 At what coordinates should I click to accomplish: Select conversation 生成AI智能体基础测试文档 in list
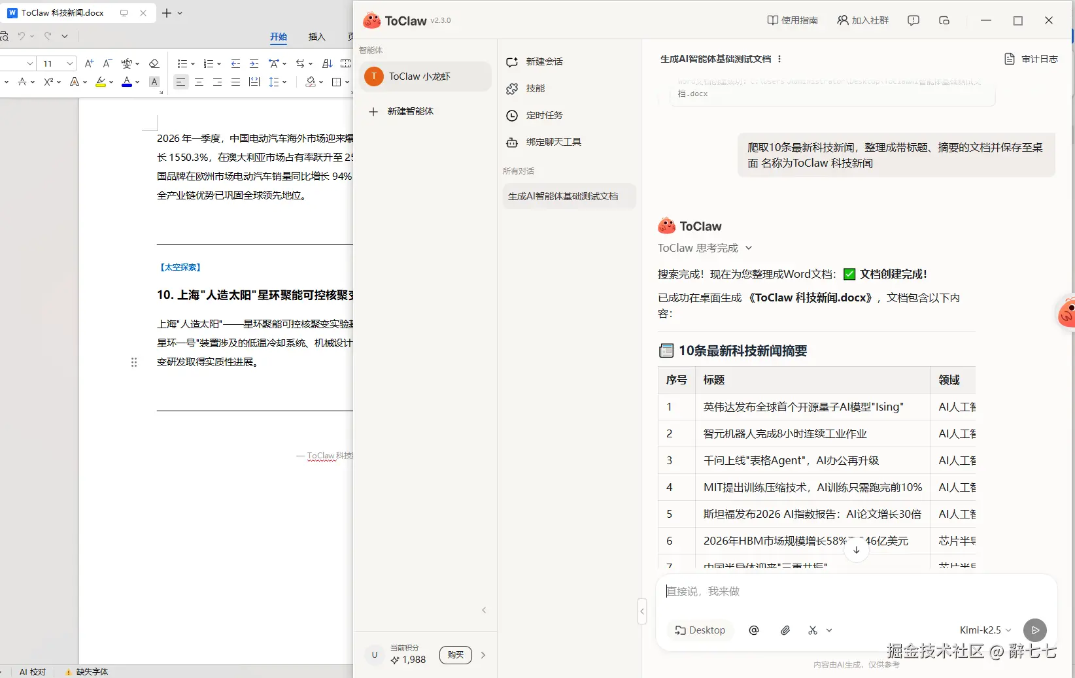point(569,196)
